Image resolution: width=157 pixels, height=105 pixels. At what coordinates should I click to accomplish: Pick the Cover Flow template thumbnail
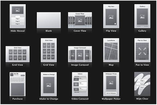pyautogui.click(x=80, y=20)
